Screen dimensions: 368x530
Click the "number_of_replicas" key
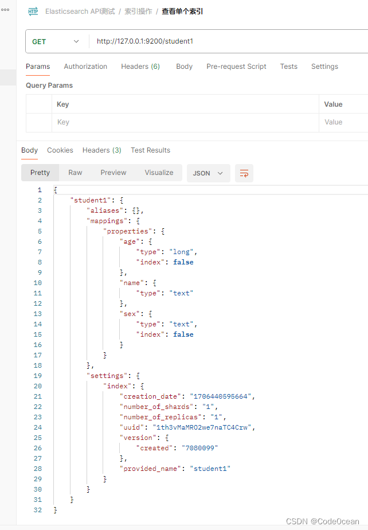tap(160, 417)
